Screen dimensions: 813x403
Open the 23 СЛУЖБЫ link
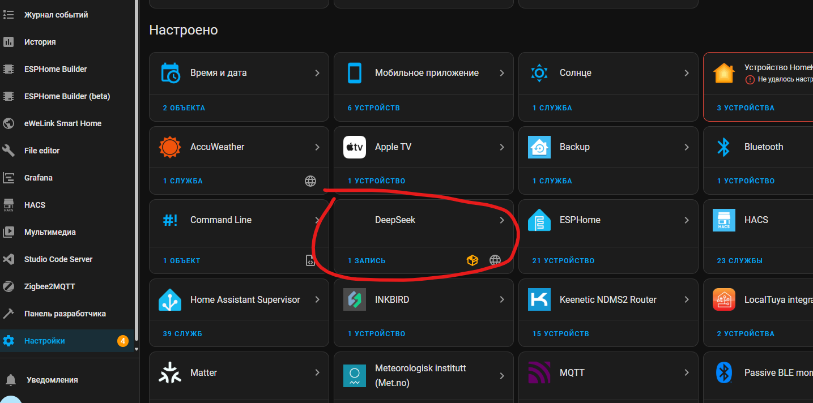click(740, 261)
